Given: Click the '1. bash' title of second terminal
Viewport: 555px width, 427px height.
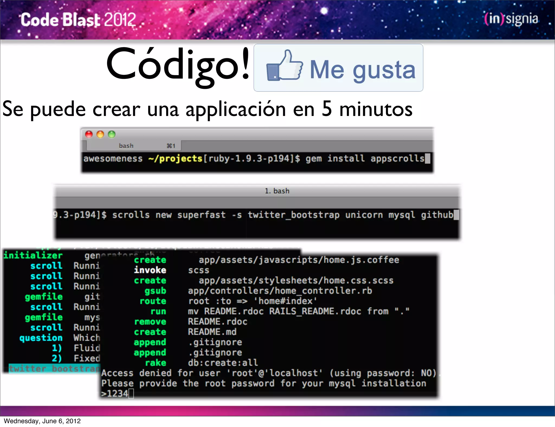Looking at the screenshot, I should pos(277,191).
